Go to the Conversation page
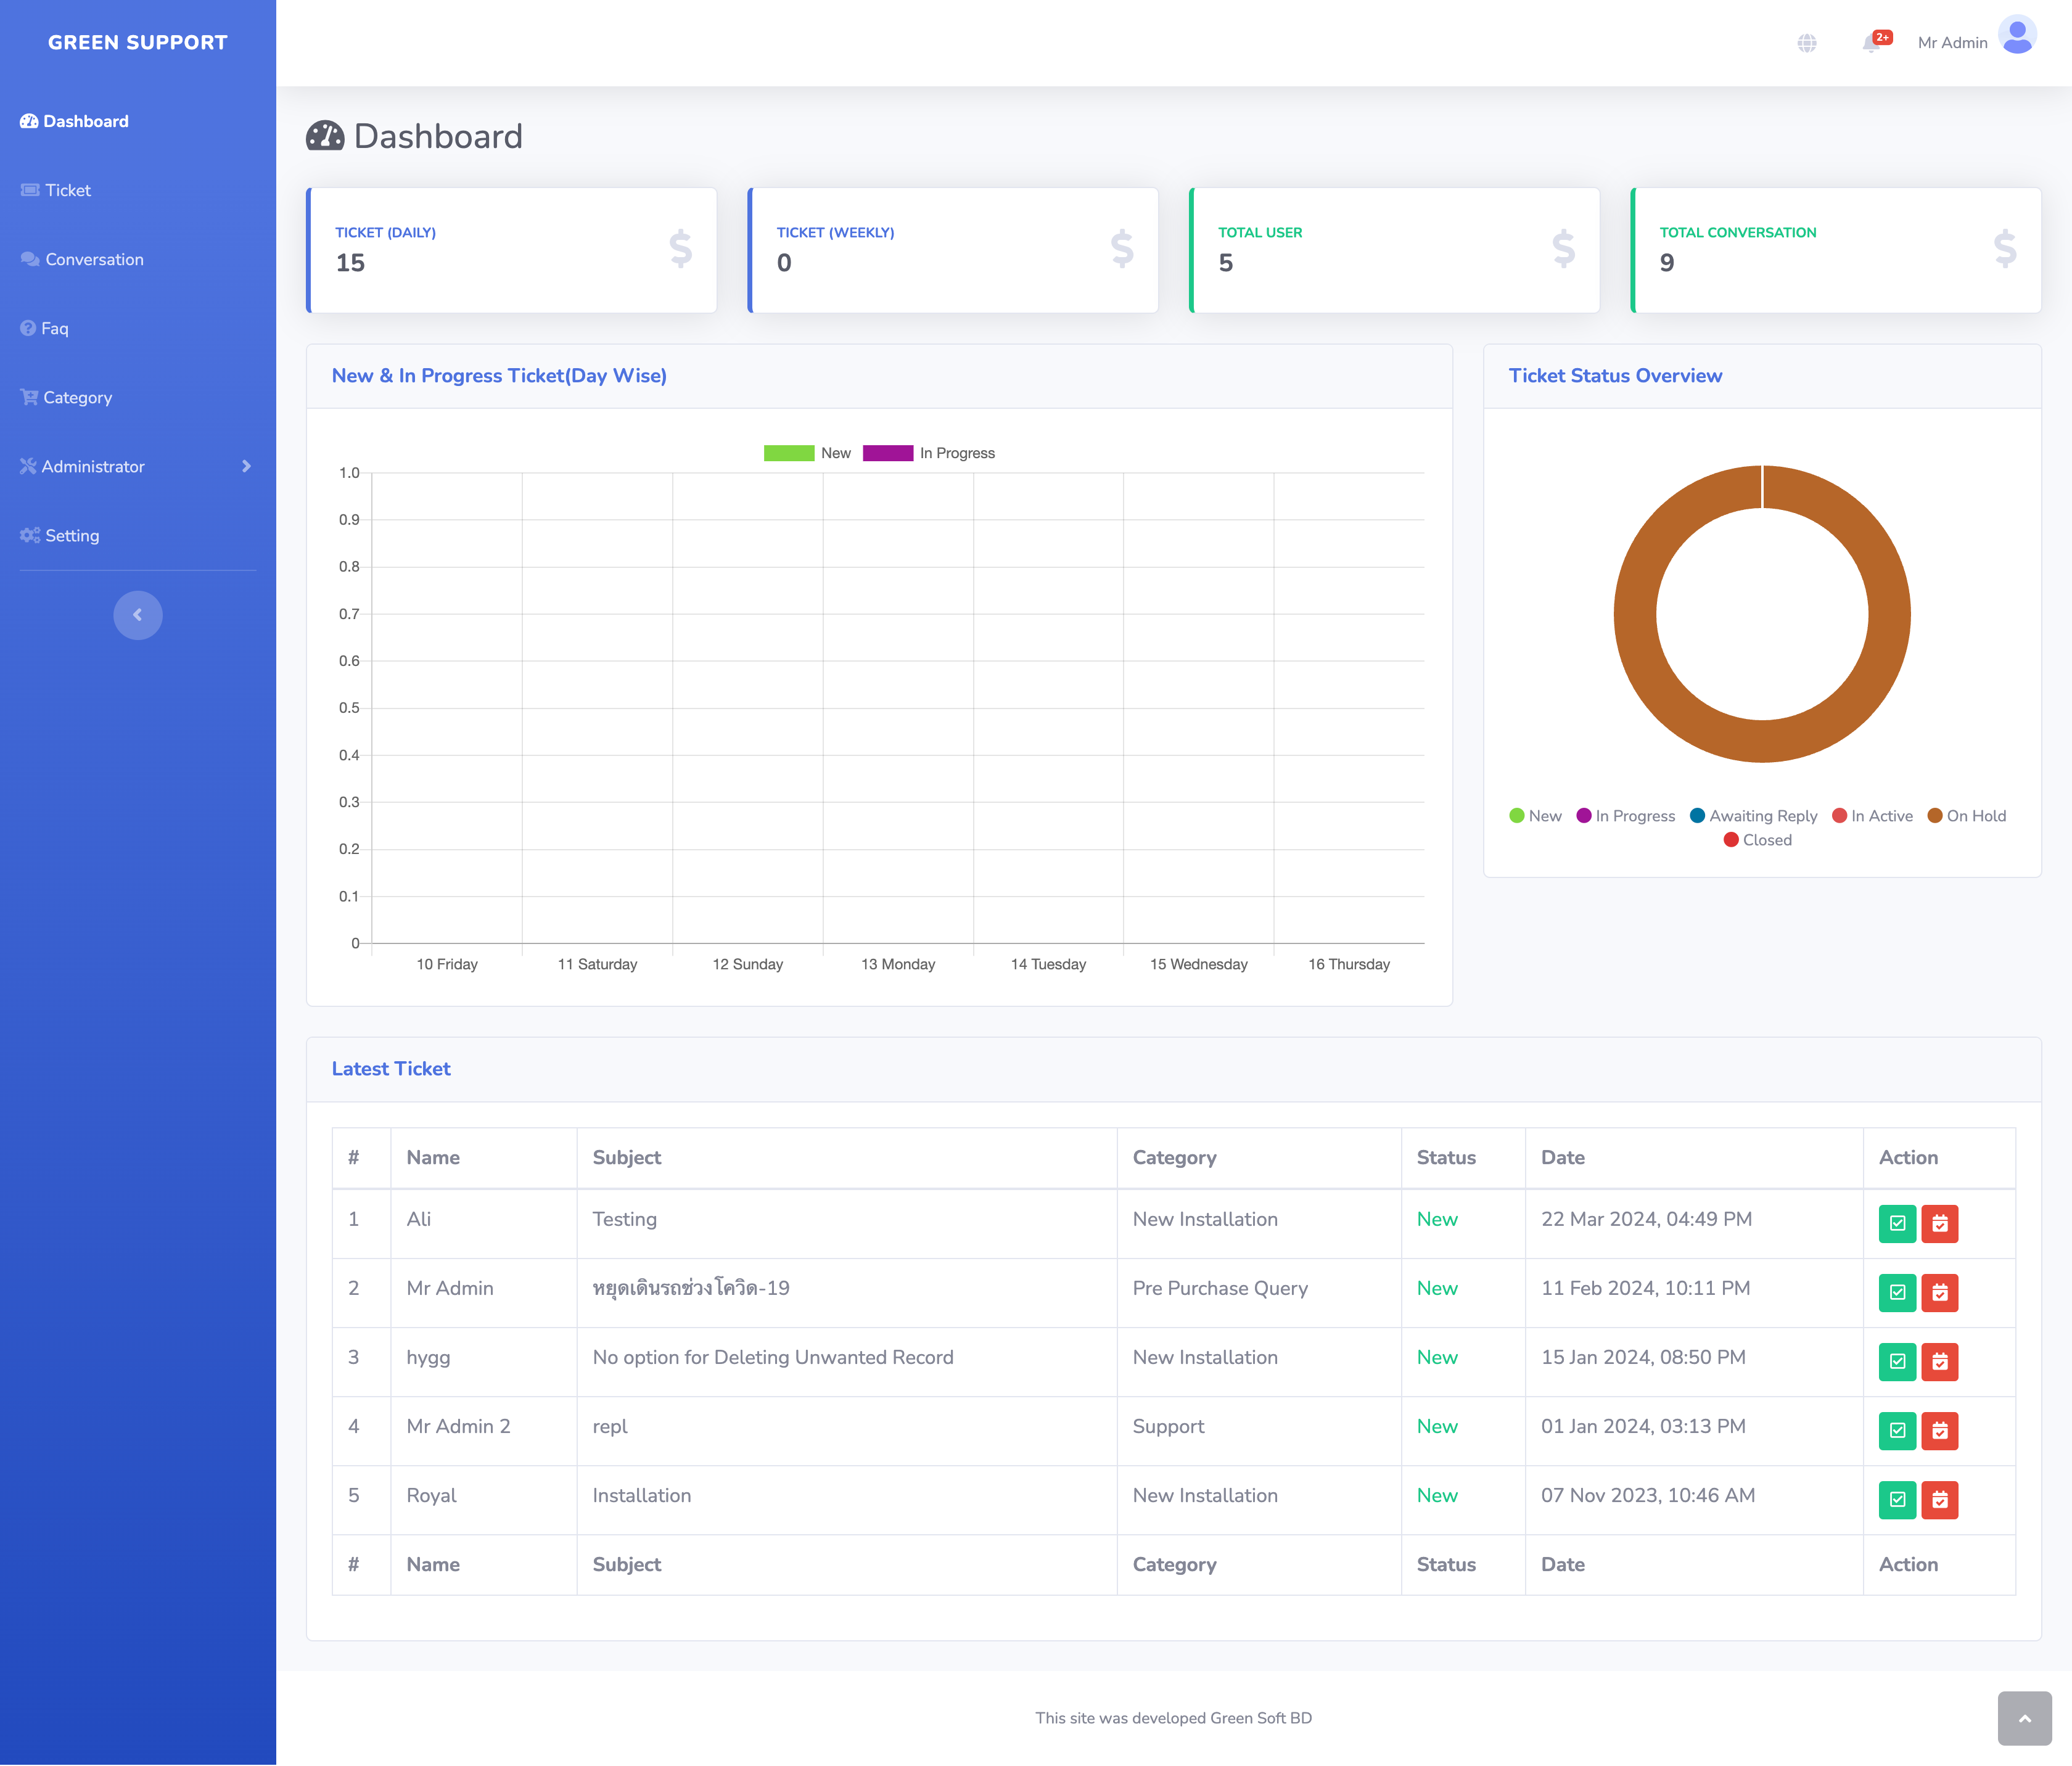The image size is (2072, 1766). 94,259
